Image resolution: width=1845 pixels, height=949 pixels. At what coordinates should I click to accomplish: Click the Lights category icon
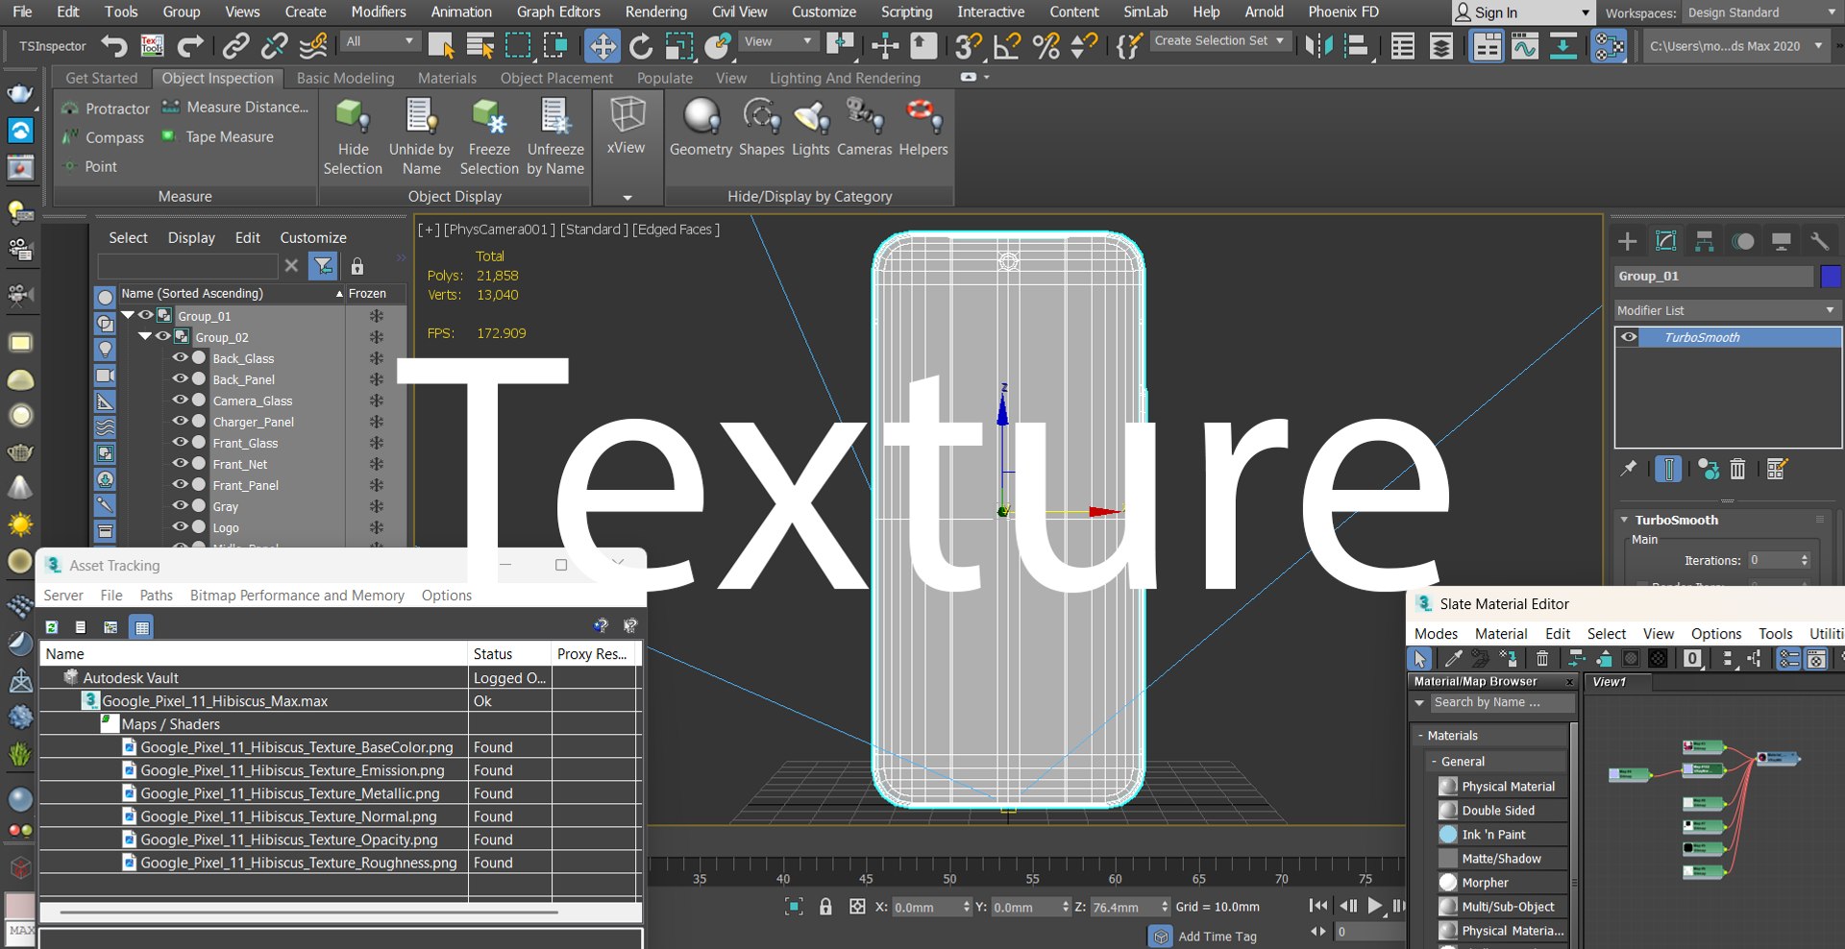[812, 117]
